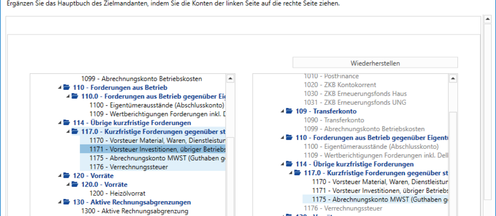Select 1100 - Eigentümerausstände in left tree
The width and height of the screenshot is (496, 216).
click(x=157, y=105)
